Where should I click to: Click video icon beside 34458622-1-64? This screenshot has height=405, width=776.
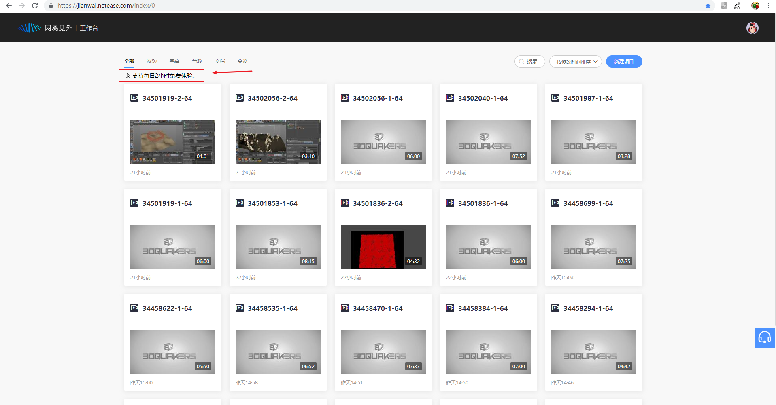[x=134, y=308]
